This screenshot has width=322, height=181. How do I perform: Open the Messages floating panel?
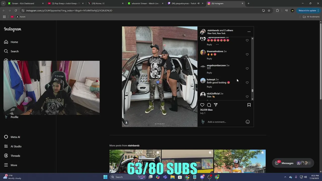coord(293,163)
